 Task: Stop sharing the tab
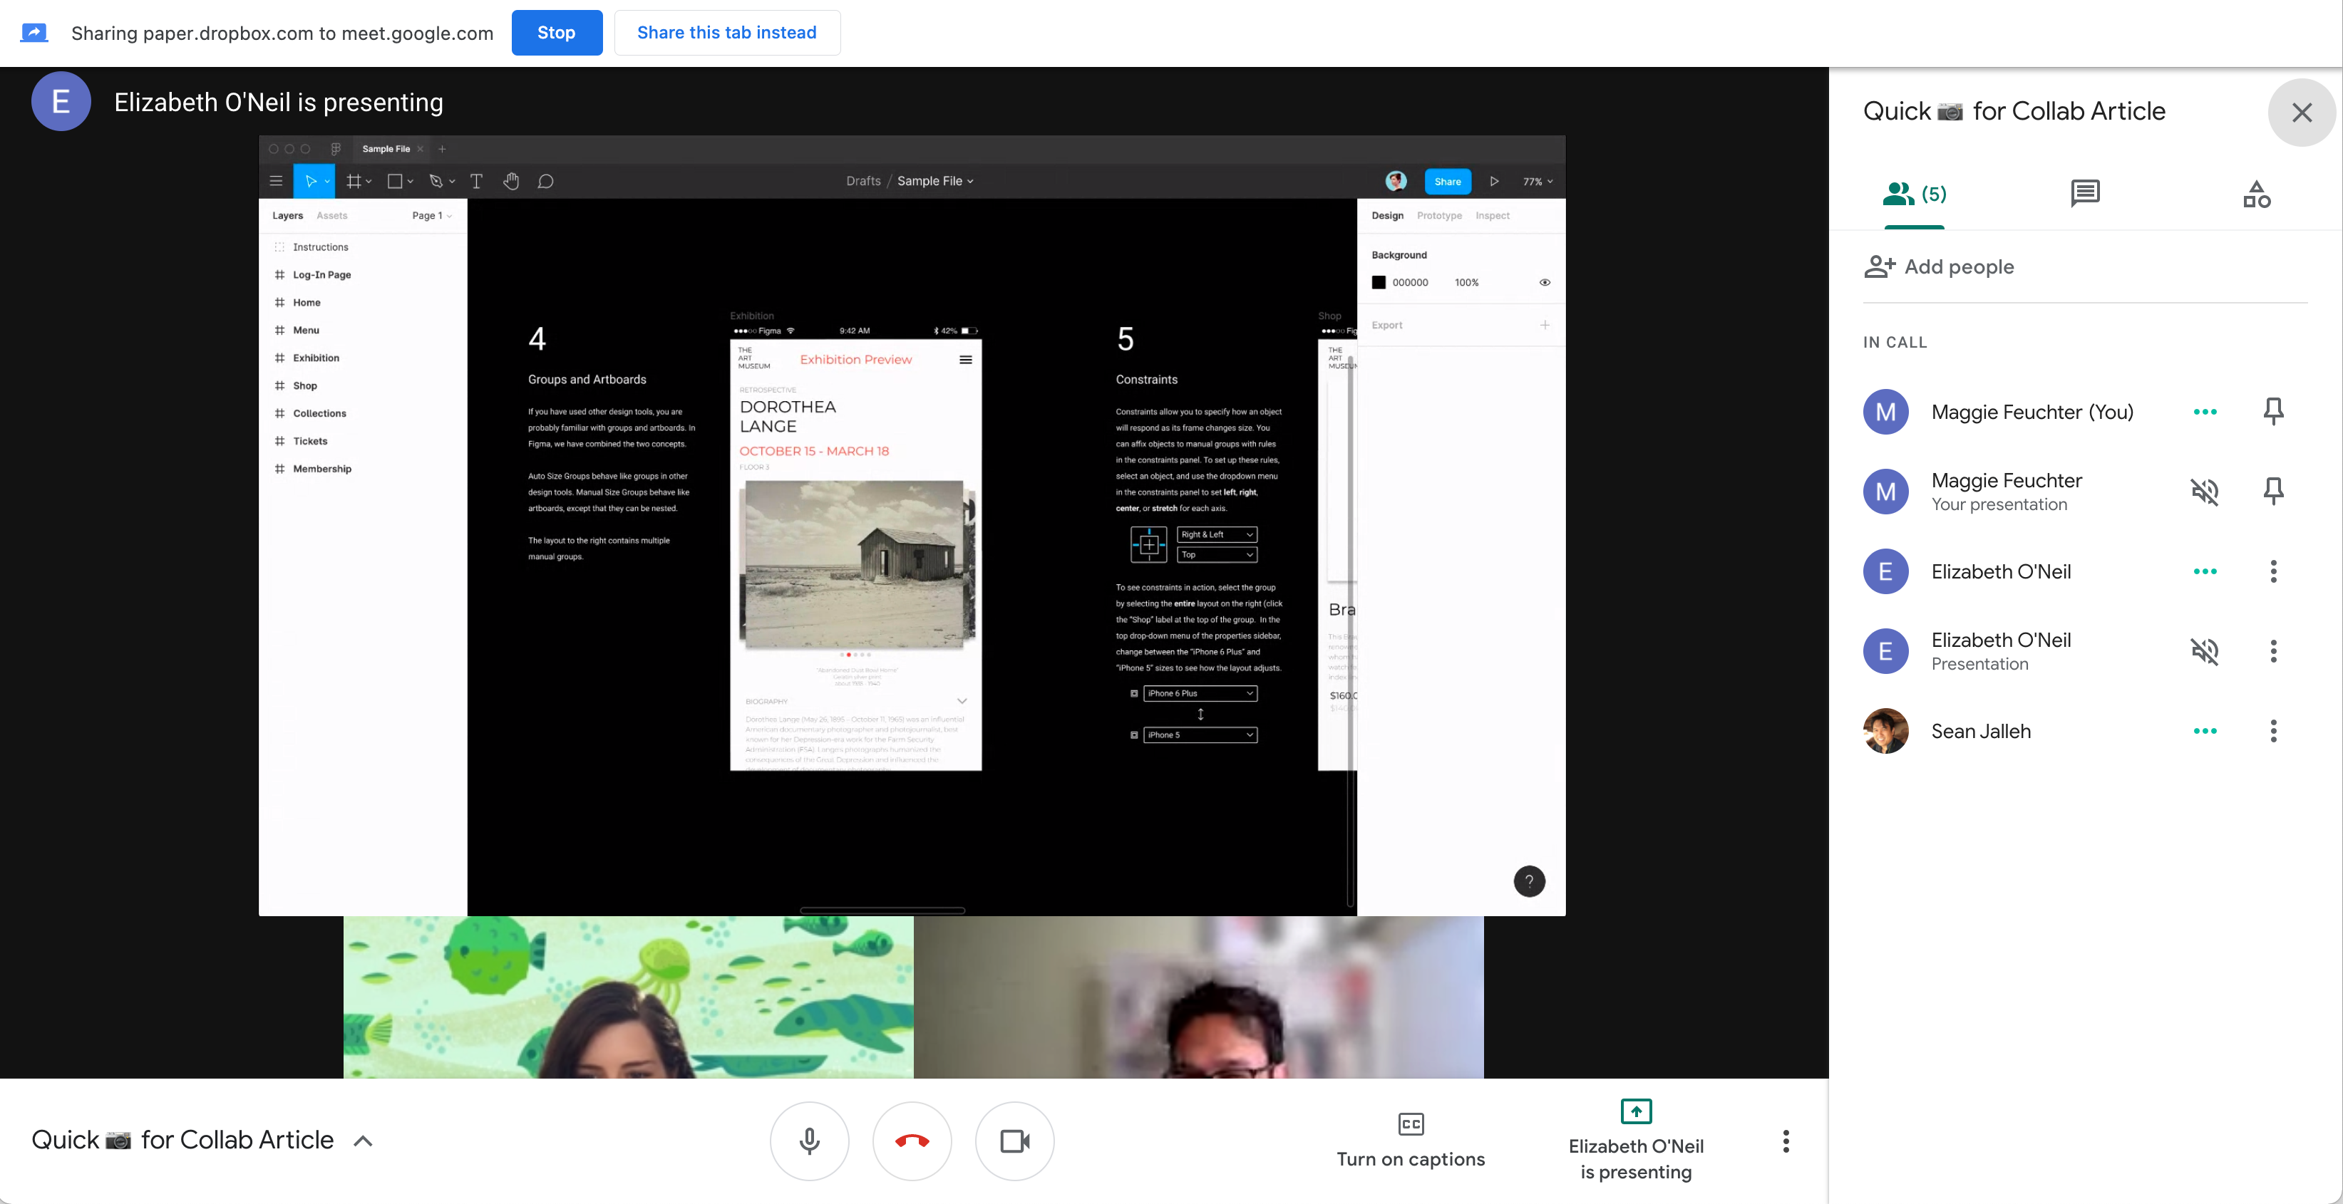556,33
